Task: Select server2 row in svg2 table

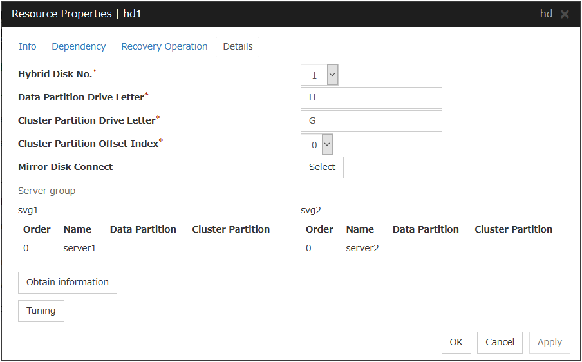Action: 362,248
